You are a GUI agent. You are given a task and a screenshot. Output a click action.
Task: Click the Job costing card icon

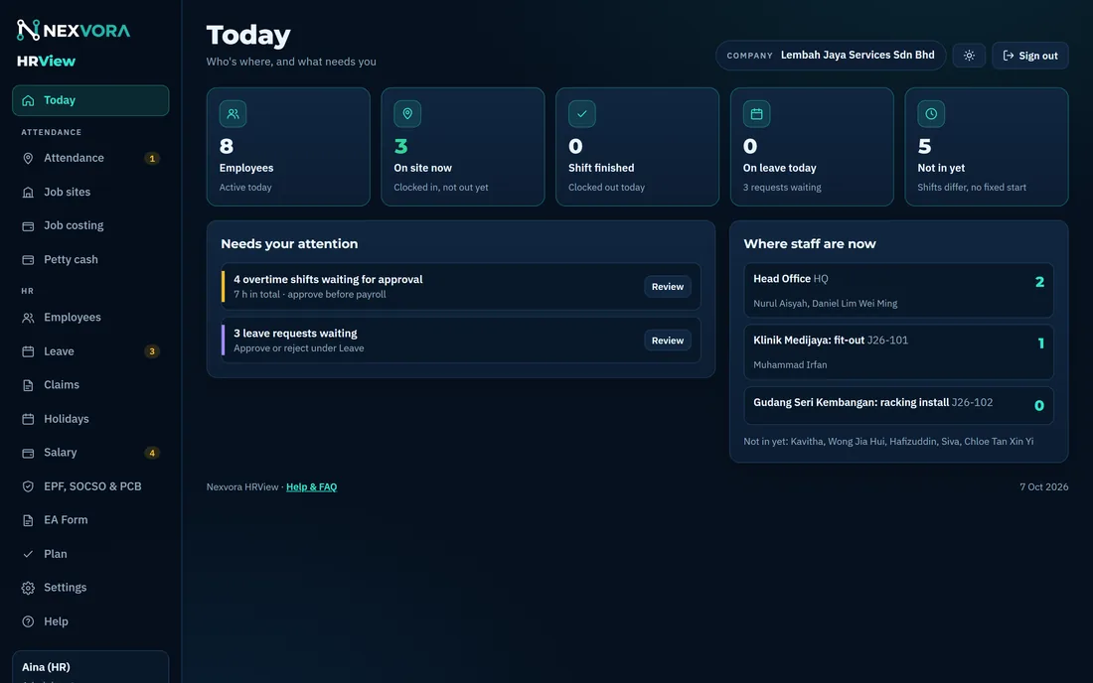pyautogui.click(x=28, y=226)
